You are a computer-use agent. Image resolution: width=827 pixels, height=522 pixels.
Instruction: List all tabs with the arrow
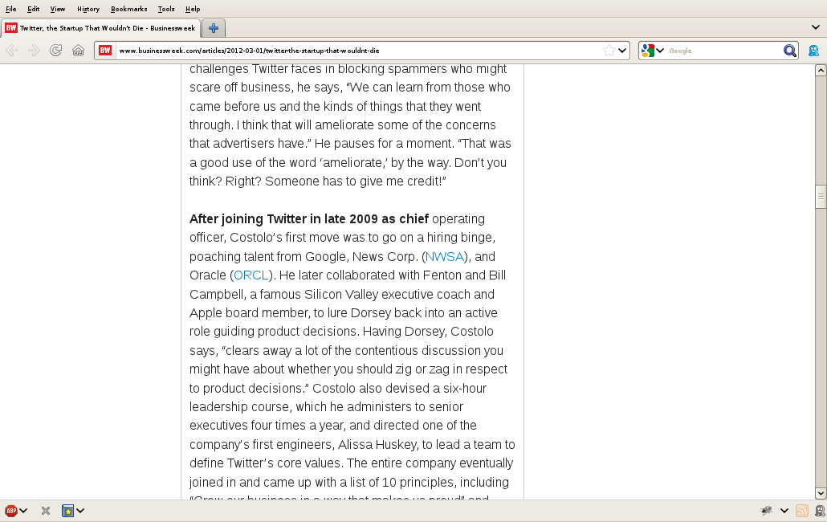[x=816, y=27]
